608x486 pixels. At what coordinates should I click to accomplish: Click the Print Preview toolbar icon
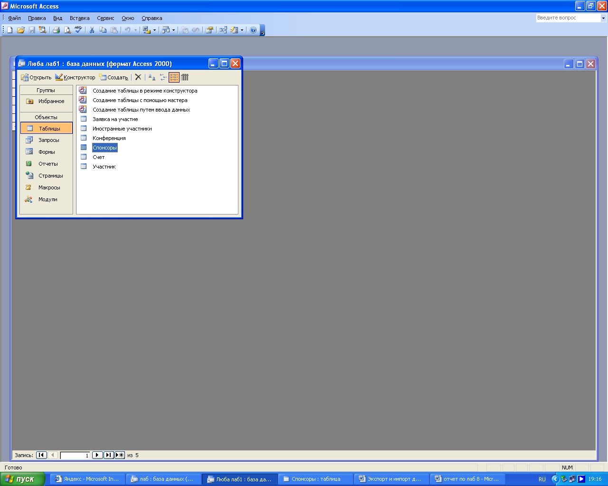coord(67,30)
